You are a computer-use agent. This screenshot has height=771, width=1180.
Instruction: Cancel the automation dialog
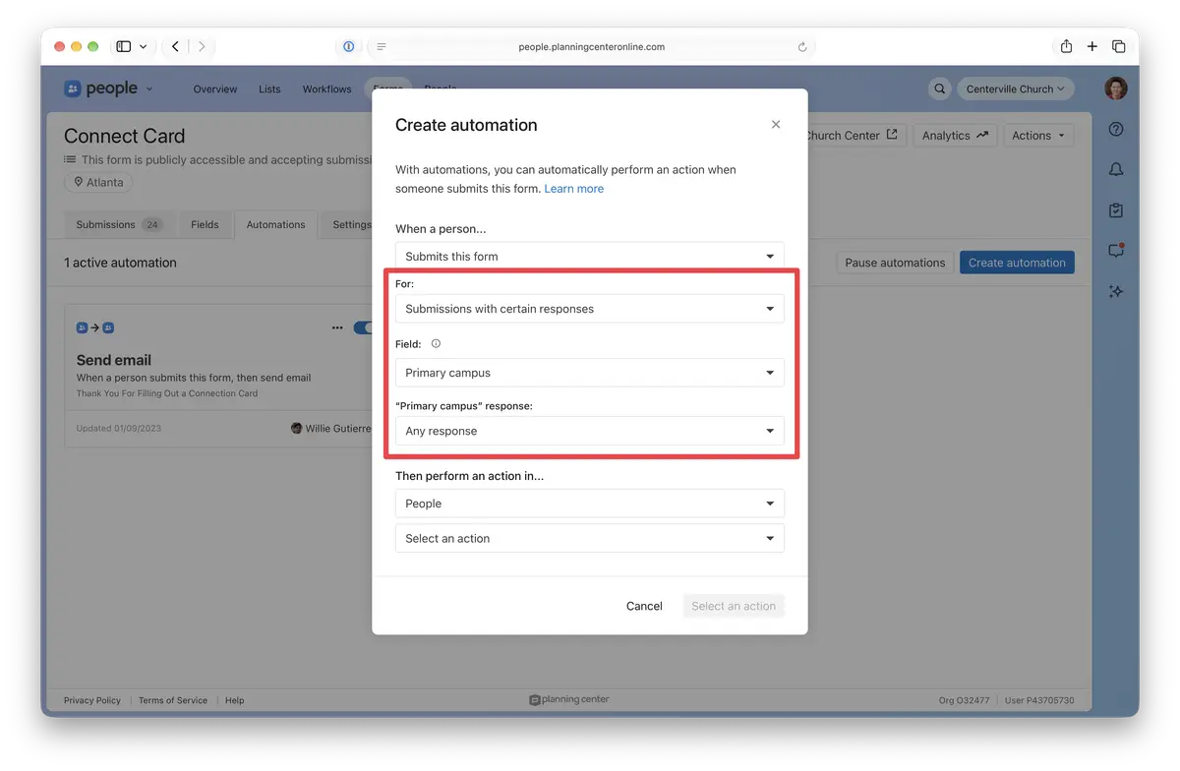pyautogui.click(x=644, y=606)
